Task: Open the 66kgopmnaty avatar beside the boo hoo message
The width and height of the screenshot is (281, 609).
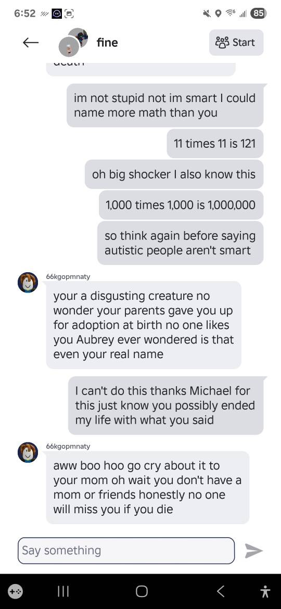Action: click(28, 452)
